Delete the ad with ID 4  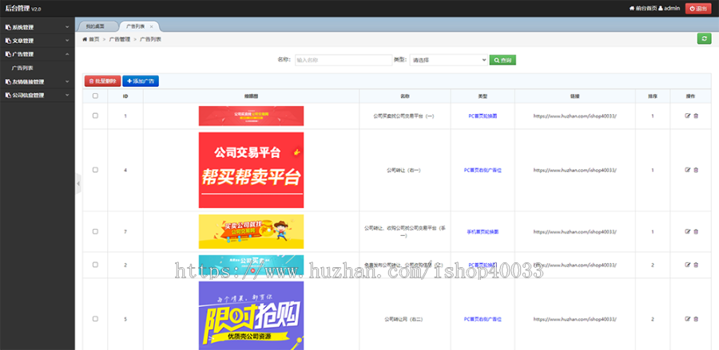click(x=696, y=170)
